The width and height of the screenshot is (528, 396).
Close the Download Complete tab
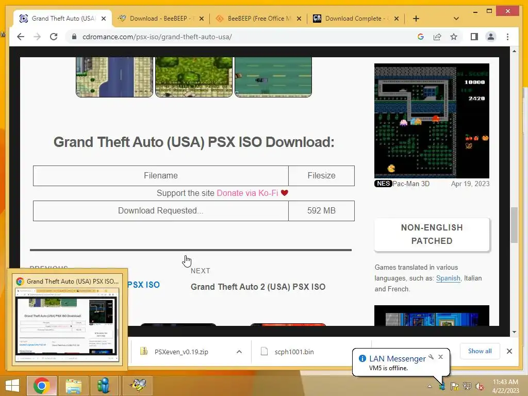tap(397, 19)
